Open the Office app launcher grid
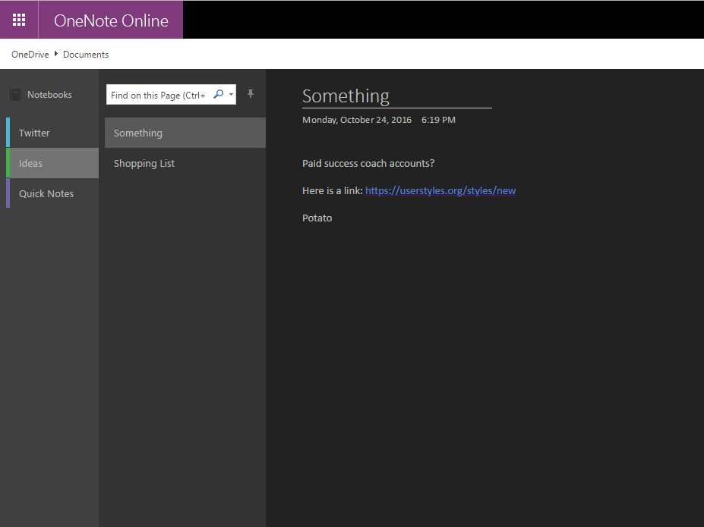The height and width of the screenshot is (527, 704). [18, 19]
